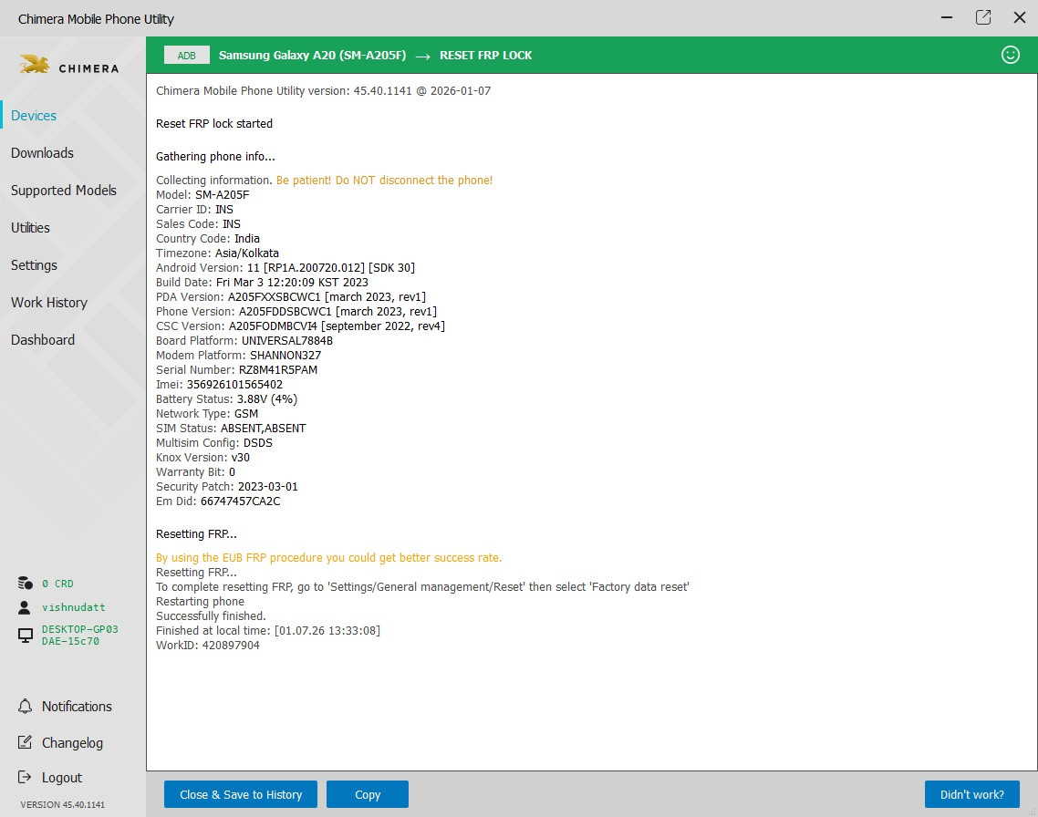Screen dimensions: 1038x817
Task: Click the Imei value 356926101565402
Action: click(234, 385)
